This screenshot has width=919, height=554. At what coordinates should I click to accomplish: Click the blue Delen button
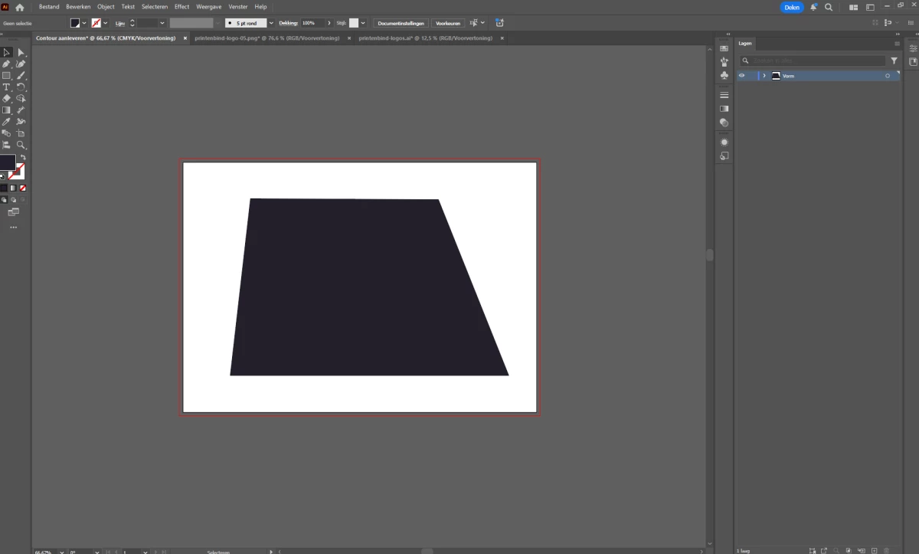coord(792,7)
